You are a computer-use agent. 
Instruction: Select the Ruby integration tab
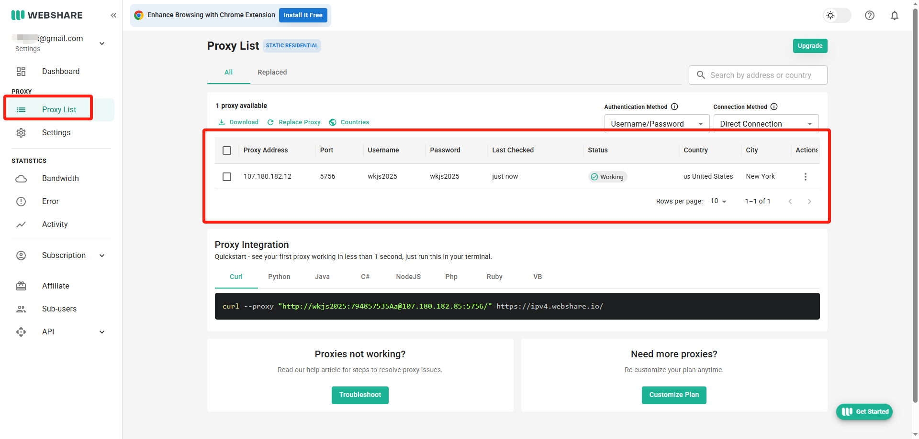point(494,277)
